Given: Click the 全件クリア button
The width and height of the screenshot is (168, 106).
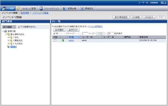Looking at the screenshot, I should [x=73, y=30].
